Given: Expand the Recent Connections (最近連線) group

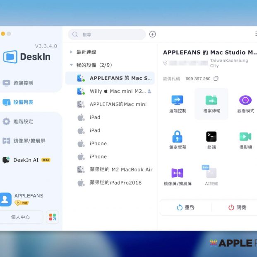Looking at the screenshot, I should 72,52.
